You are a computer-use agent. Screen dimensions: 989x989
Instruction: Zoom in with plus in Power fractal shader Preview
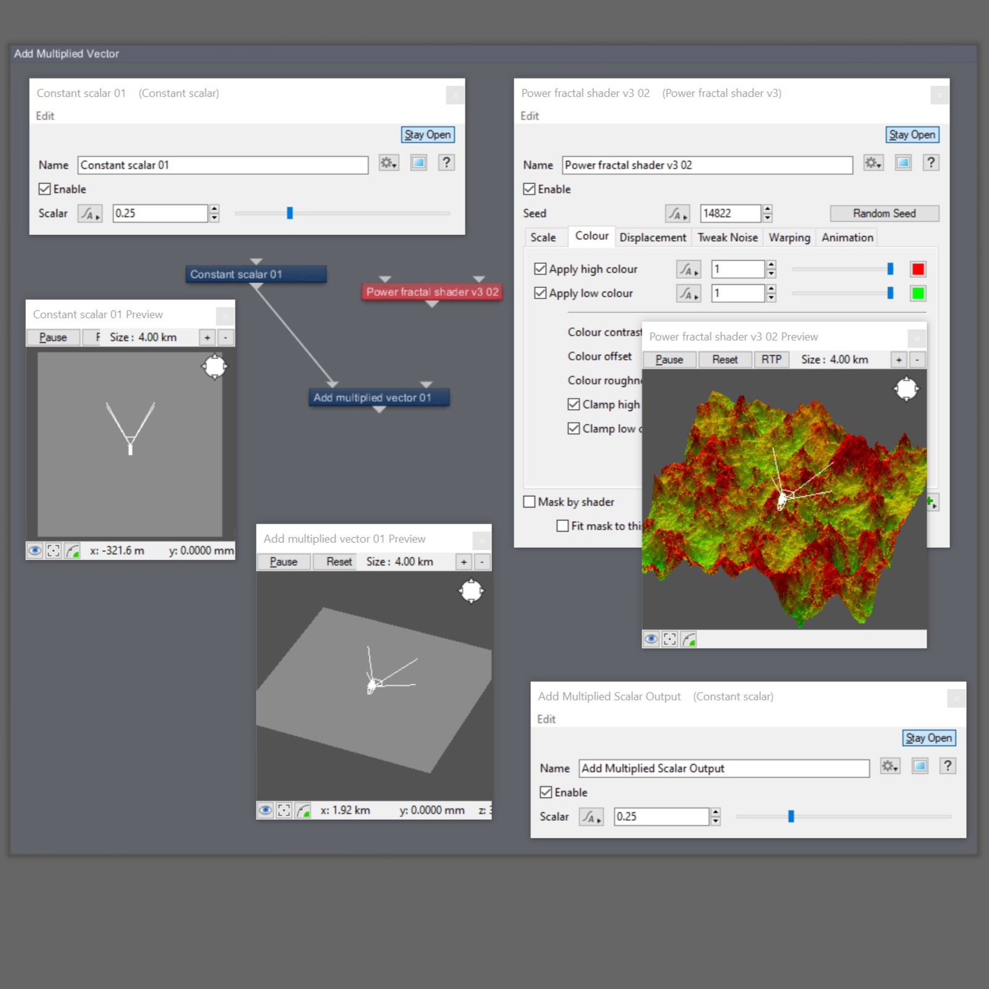[899, 360]
